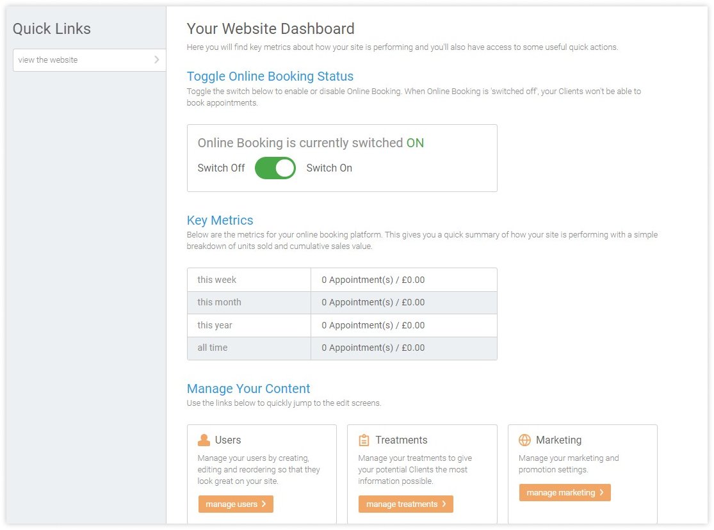This screenshot has height=530, width=714.
Task: Click the Quick Links sidebar heading
Action: (52, 29)
